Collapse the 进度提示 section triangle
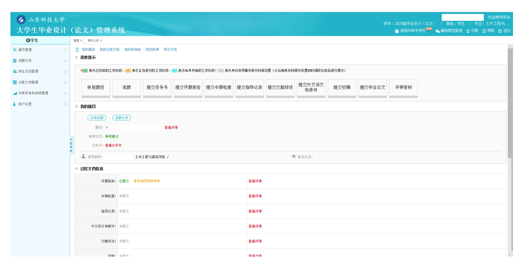Screen dimensions: 521x269 click(77, 57)
